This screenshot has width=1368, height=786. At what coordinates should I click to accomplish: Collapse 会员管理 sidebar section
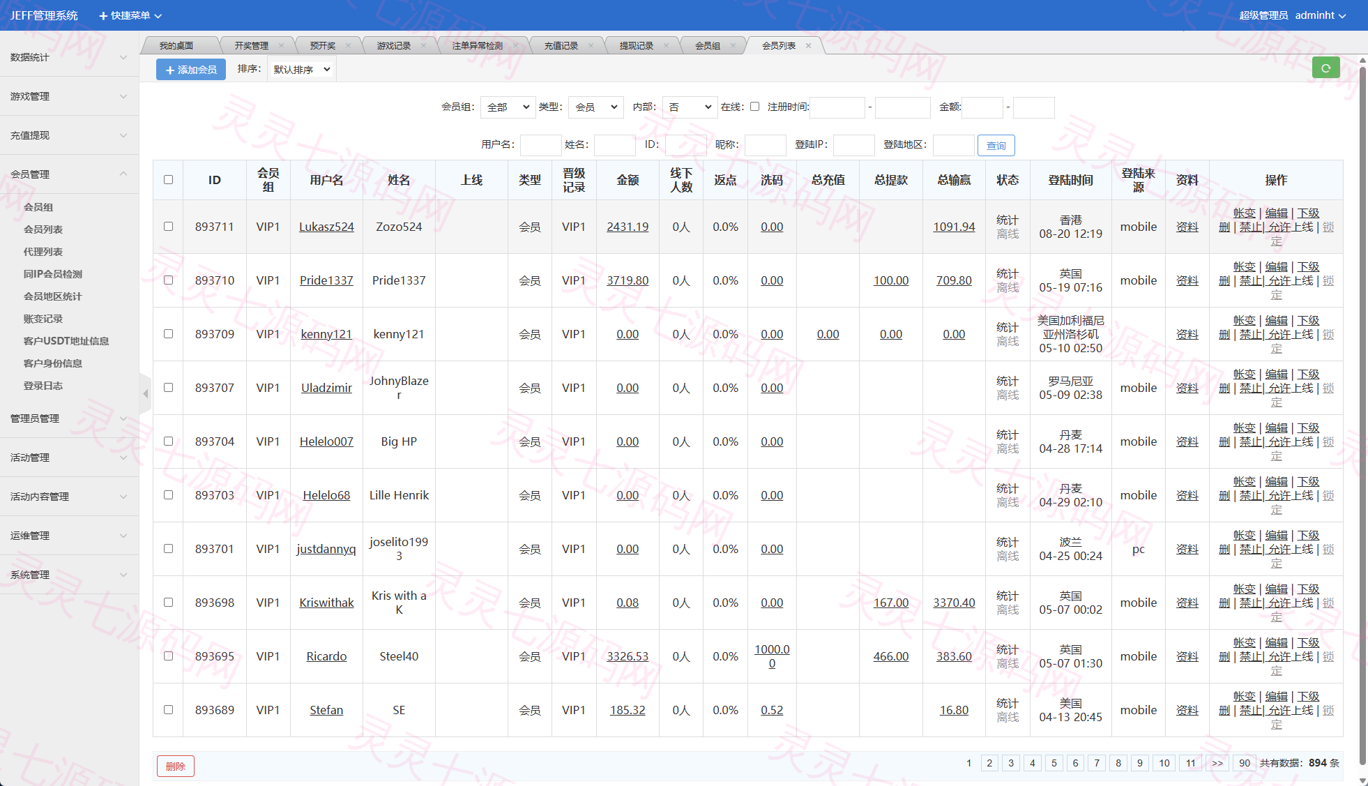69,174
